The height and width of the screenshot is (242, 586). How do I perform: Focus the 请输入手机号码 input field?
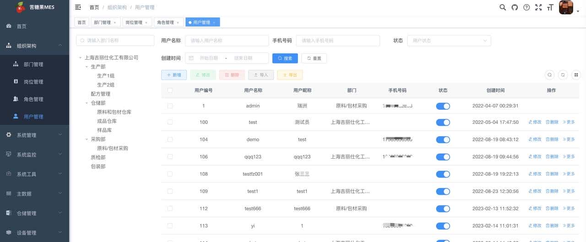tap(338, 40)
